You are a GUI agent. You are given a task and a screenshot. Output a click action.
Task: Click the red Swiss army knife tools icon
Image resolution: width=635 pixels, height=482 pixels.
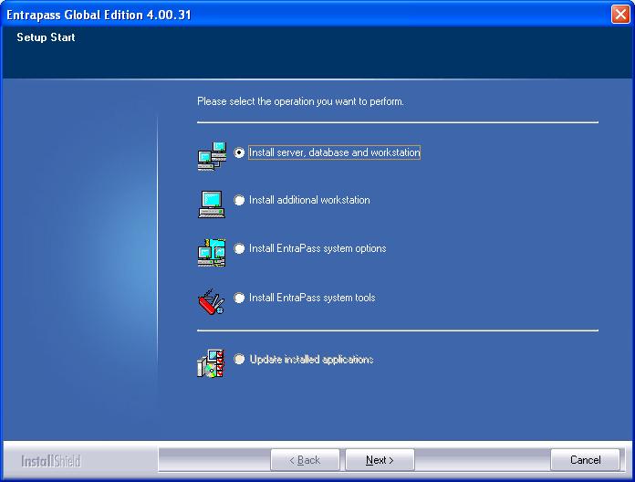point(211,302)
